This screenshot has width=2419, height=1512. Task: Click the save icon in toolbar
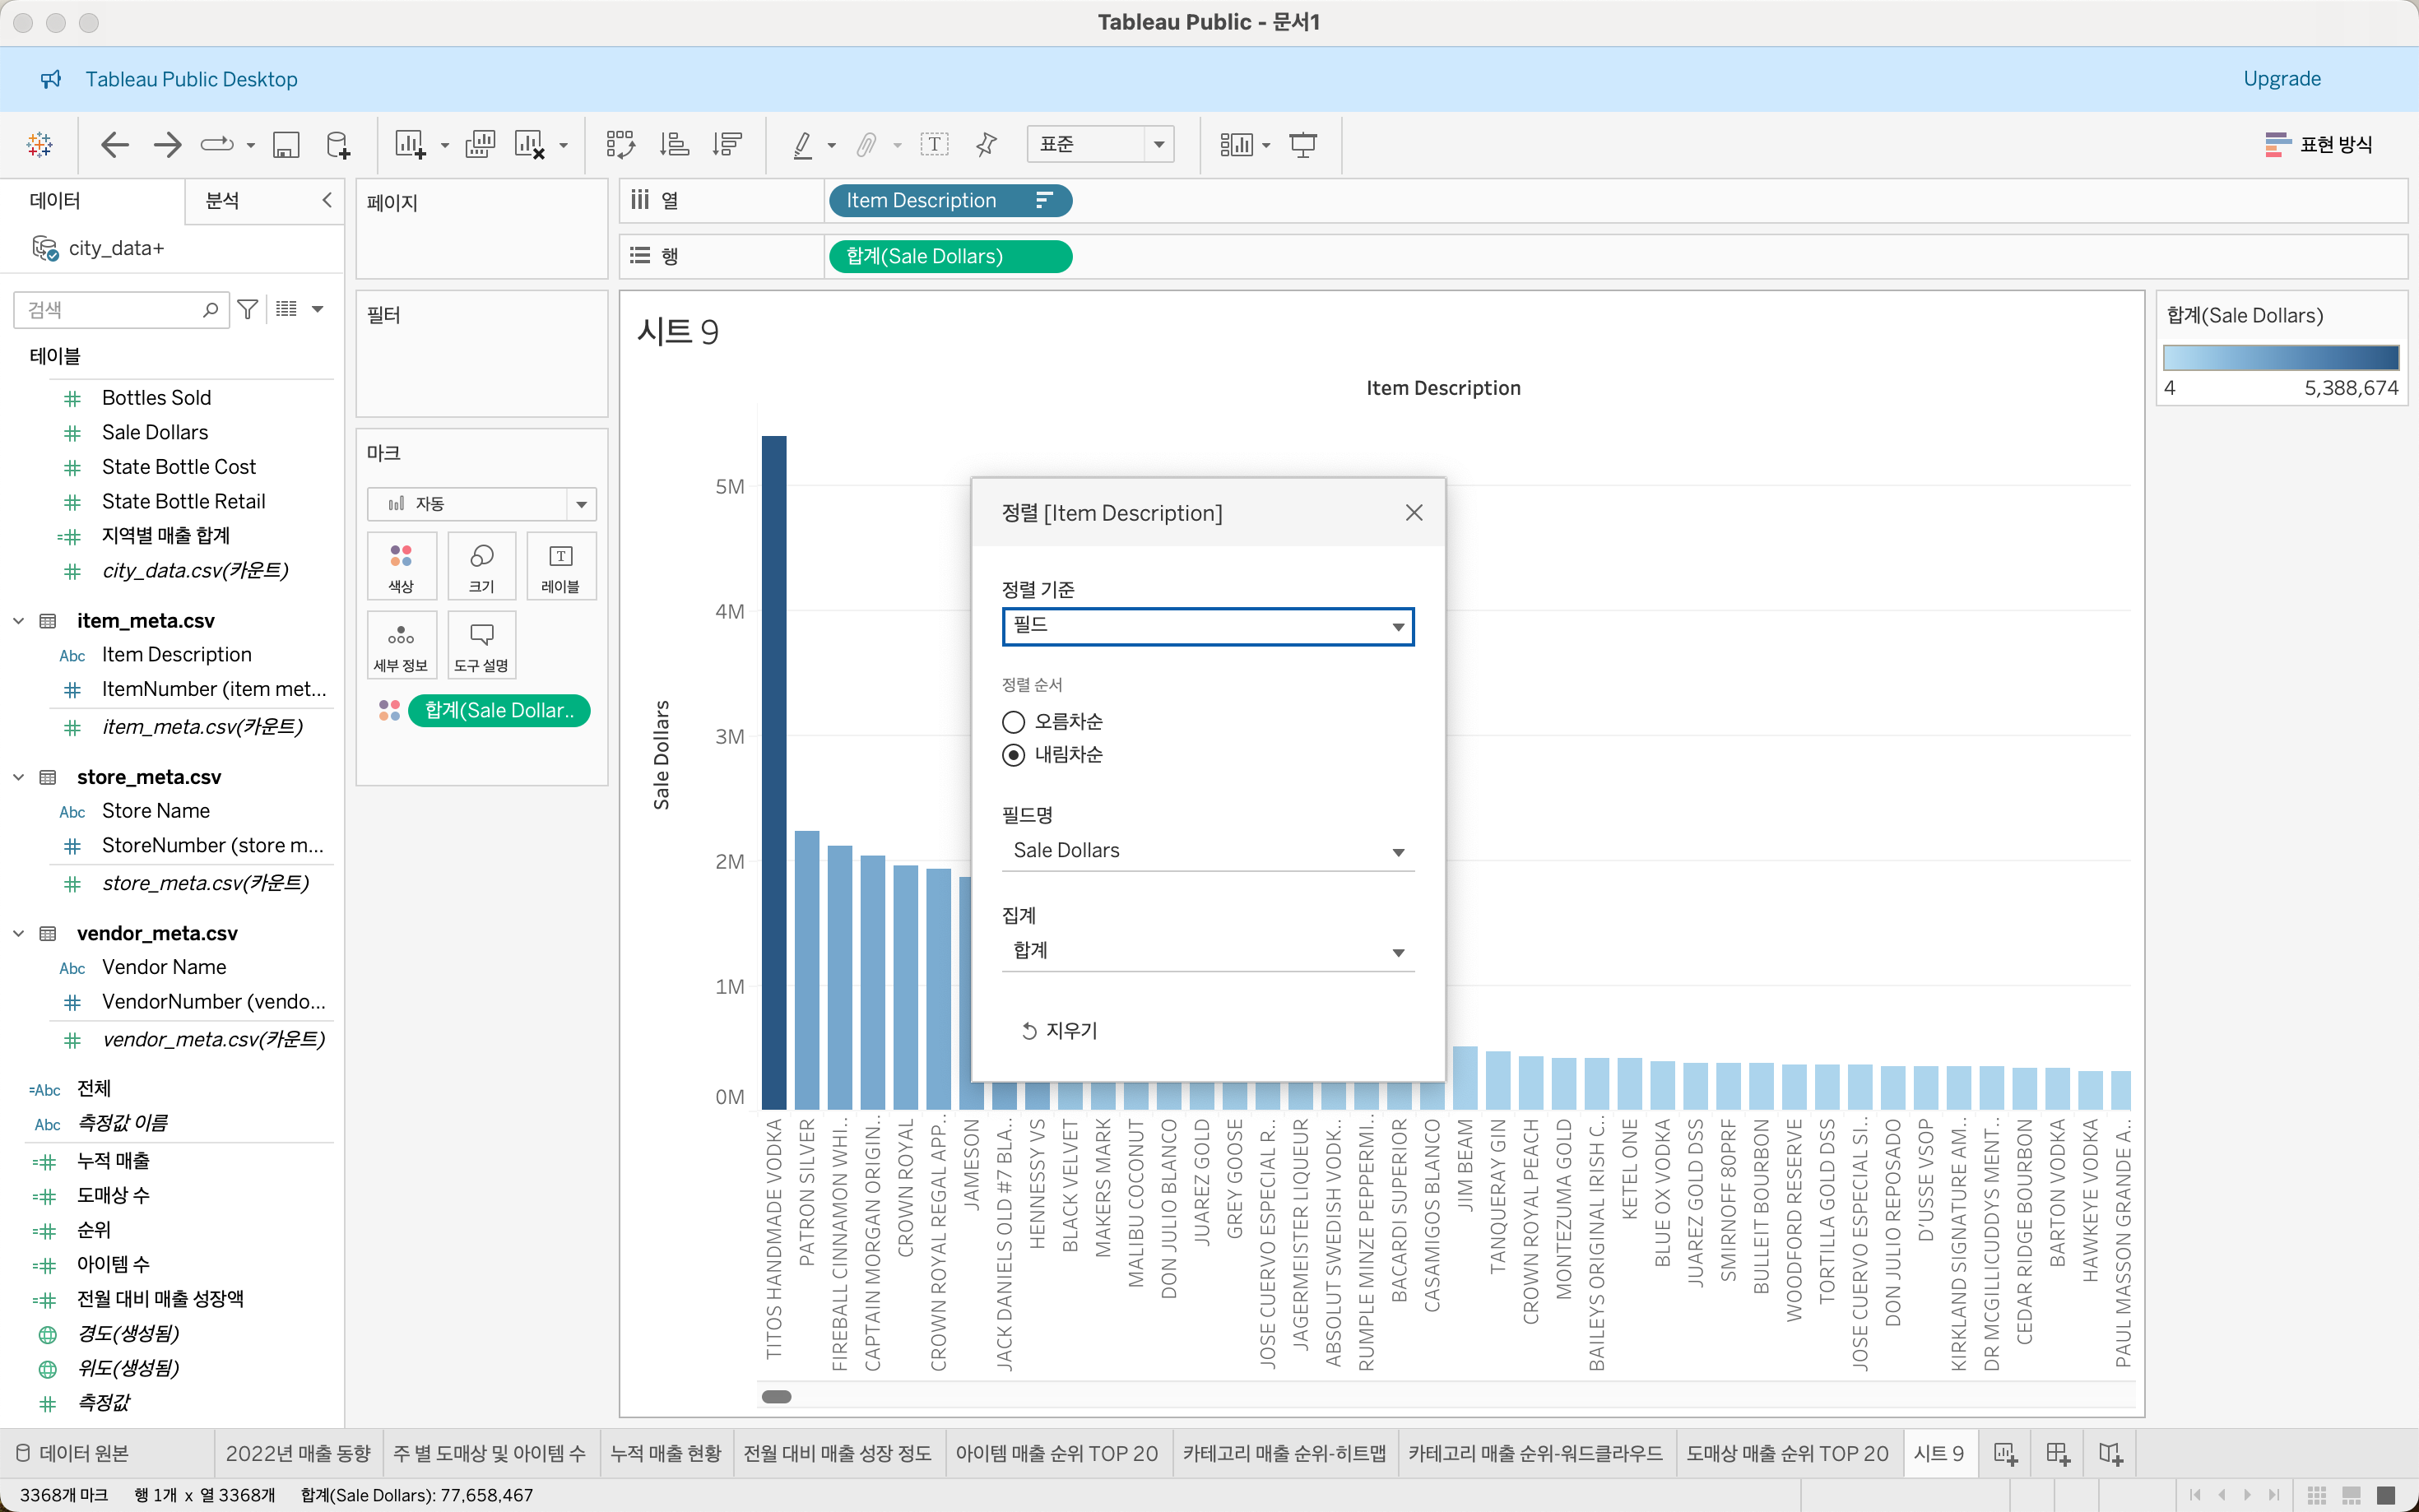tap(286, 145)
